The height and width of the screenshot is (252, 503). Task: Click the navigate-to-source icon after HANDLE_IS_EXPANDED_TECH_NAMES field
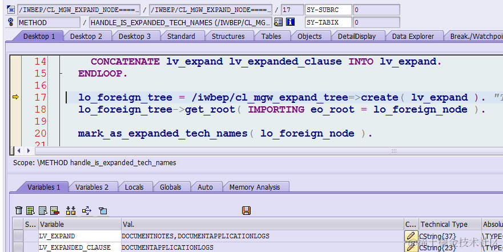click(x=279, y=22)
